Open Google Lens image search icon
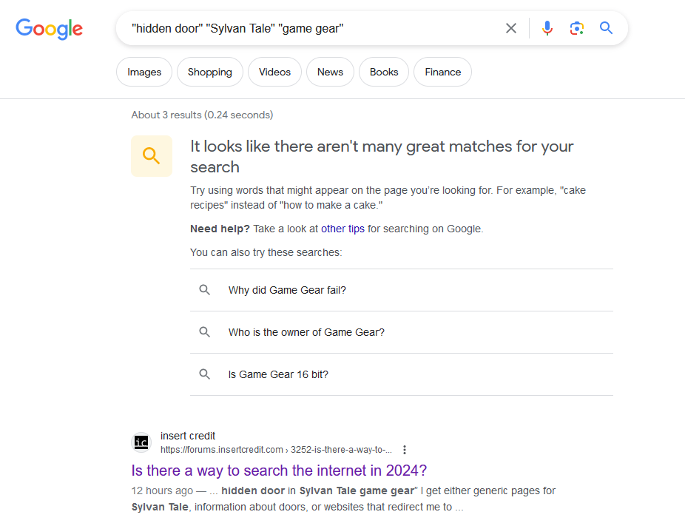The image size is (685, 526). click(577, 28)
